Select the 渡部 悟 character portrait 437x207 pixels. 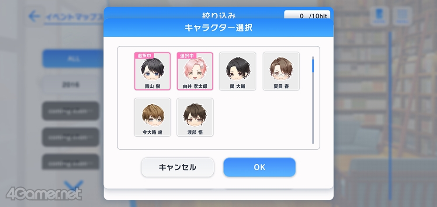point(195,117)
